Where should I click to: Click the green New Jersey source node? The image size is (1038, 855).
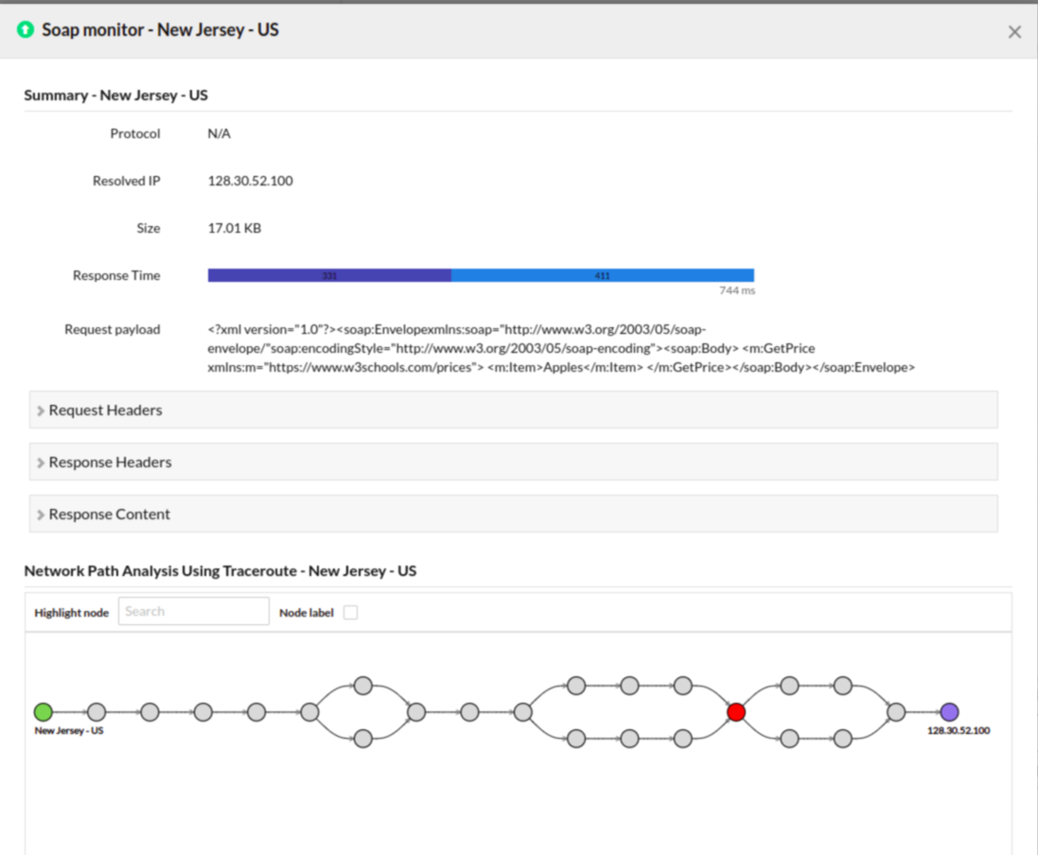(43, 712)
